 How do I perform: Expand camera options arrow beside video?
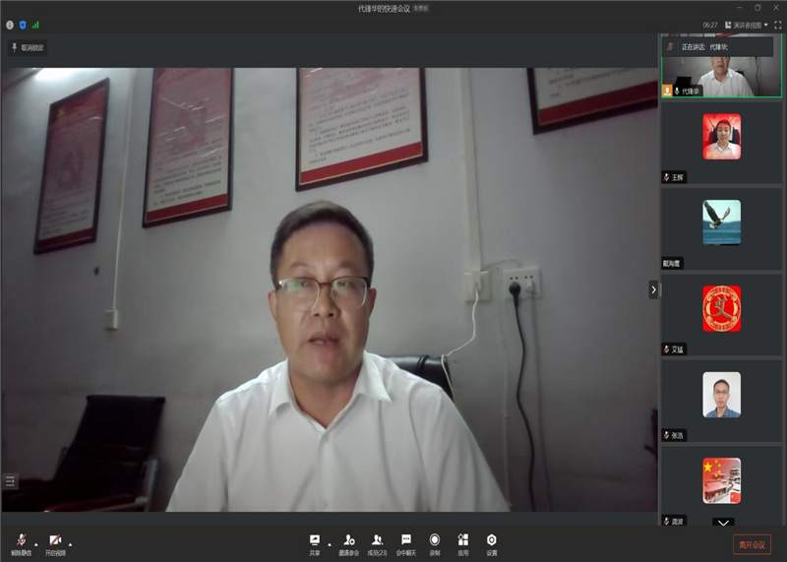point(70,543)
